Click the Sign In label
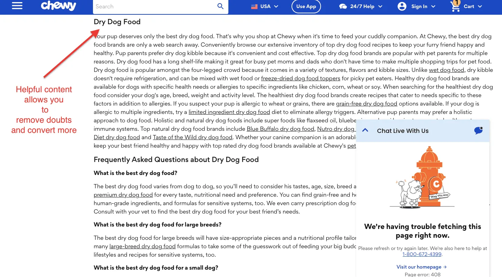The height and width of the screenshot is (277, 502). click(419, 6)
